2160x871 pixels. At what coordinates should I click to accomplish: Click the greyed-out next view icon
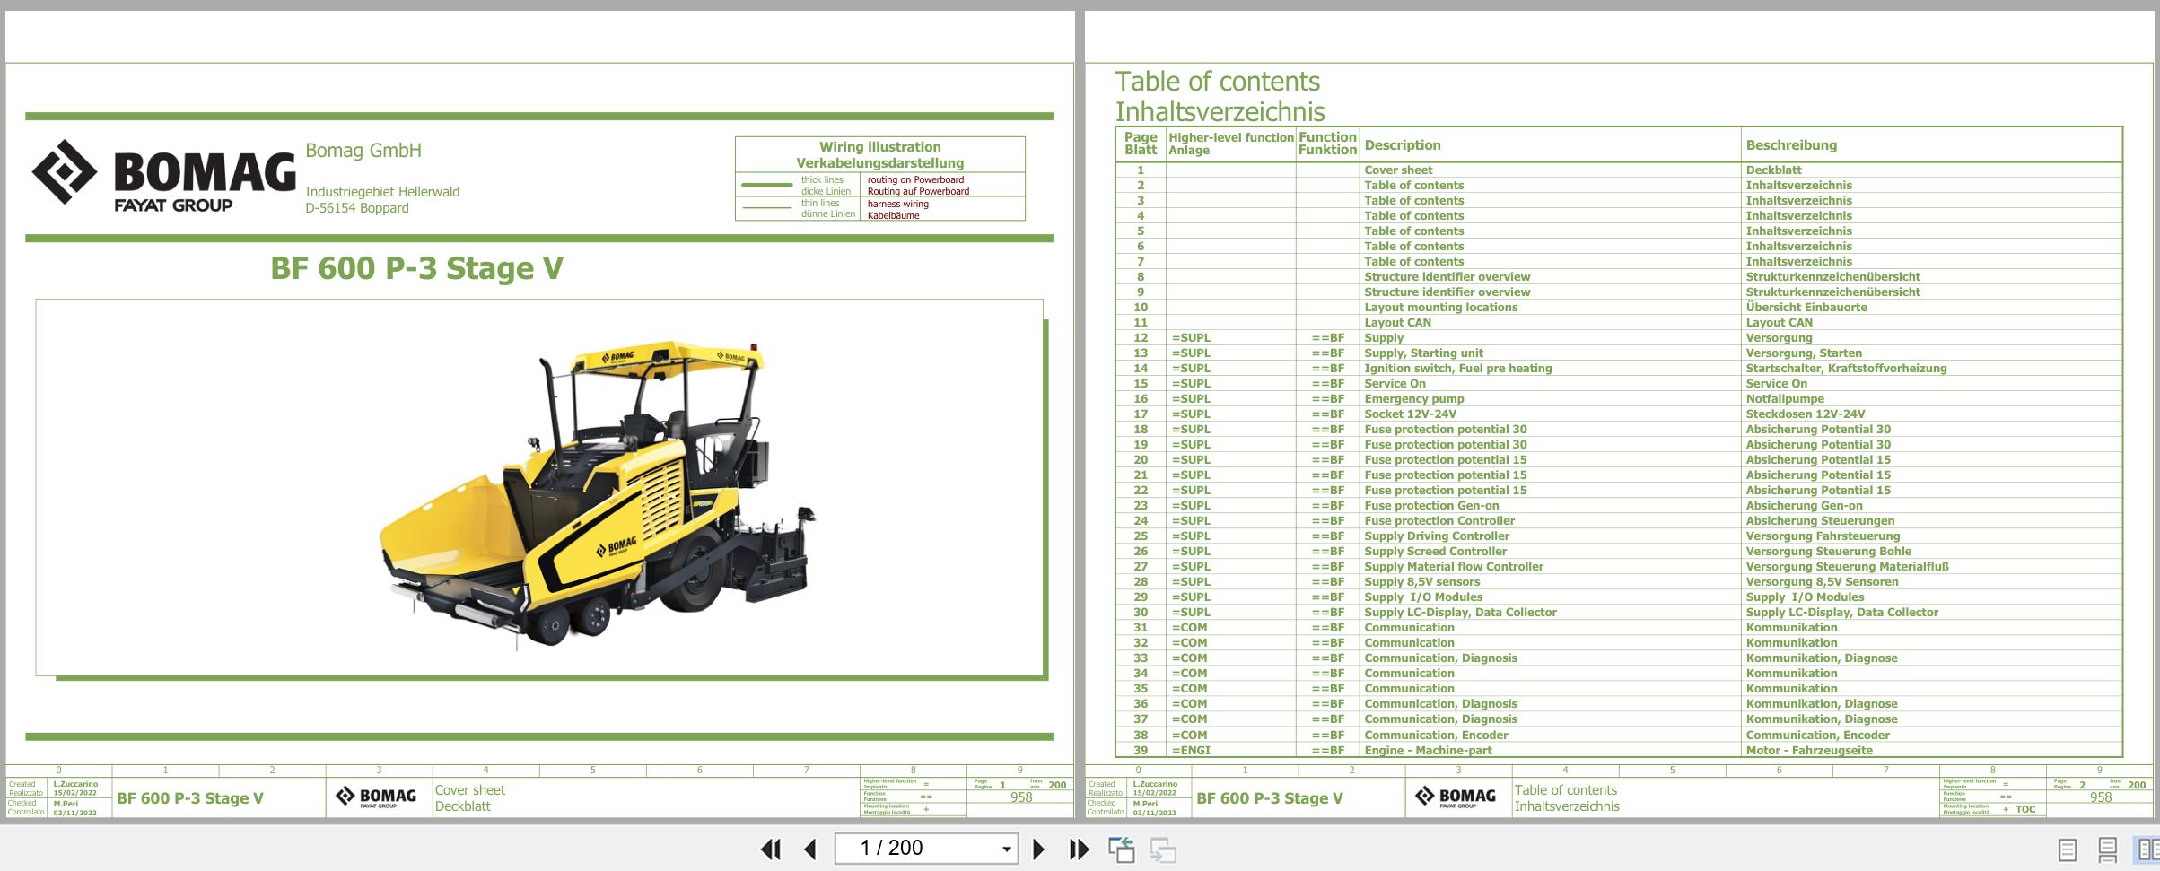tap(1163, 849)
